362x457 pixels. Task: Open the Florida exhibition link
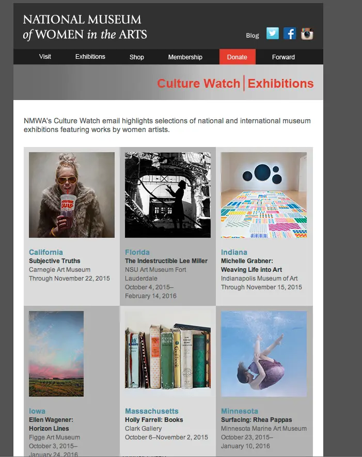click(137, 252)
